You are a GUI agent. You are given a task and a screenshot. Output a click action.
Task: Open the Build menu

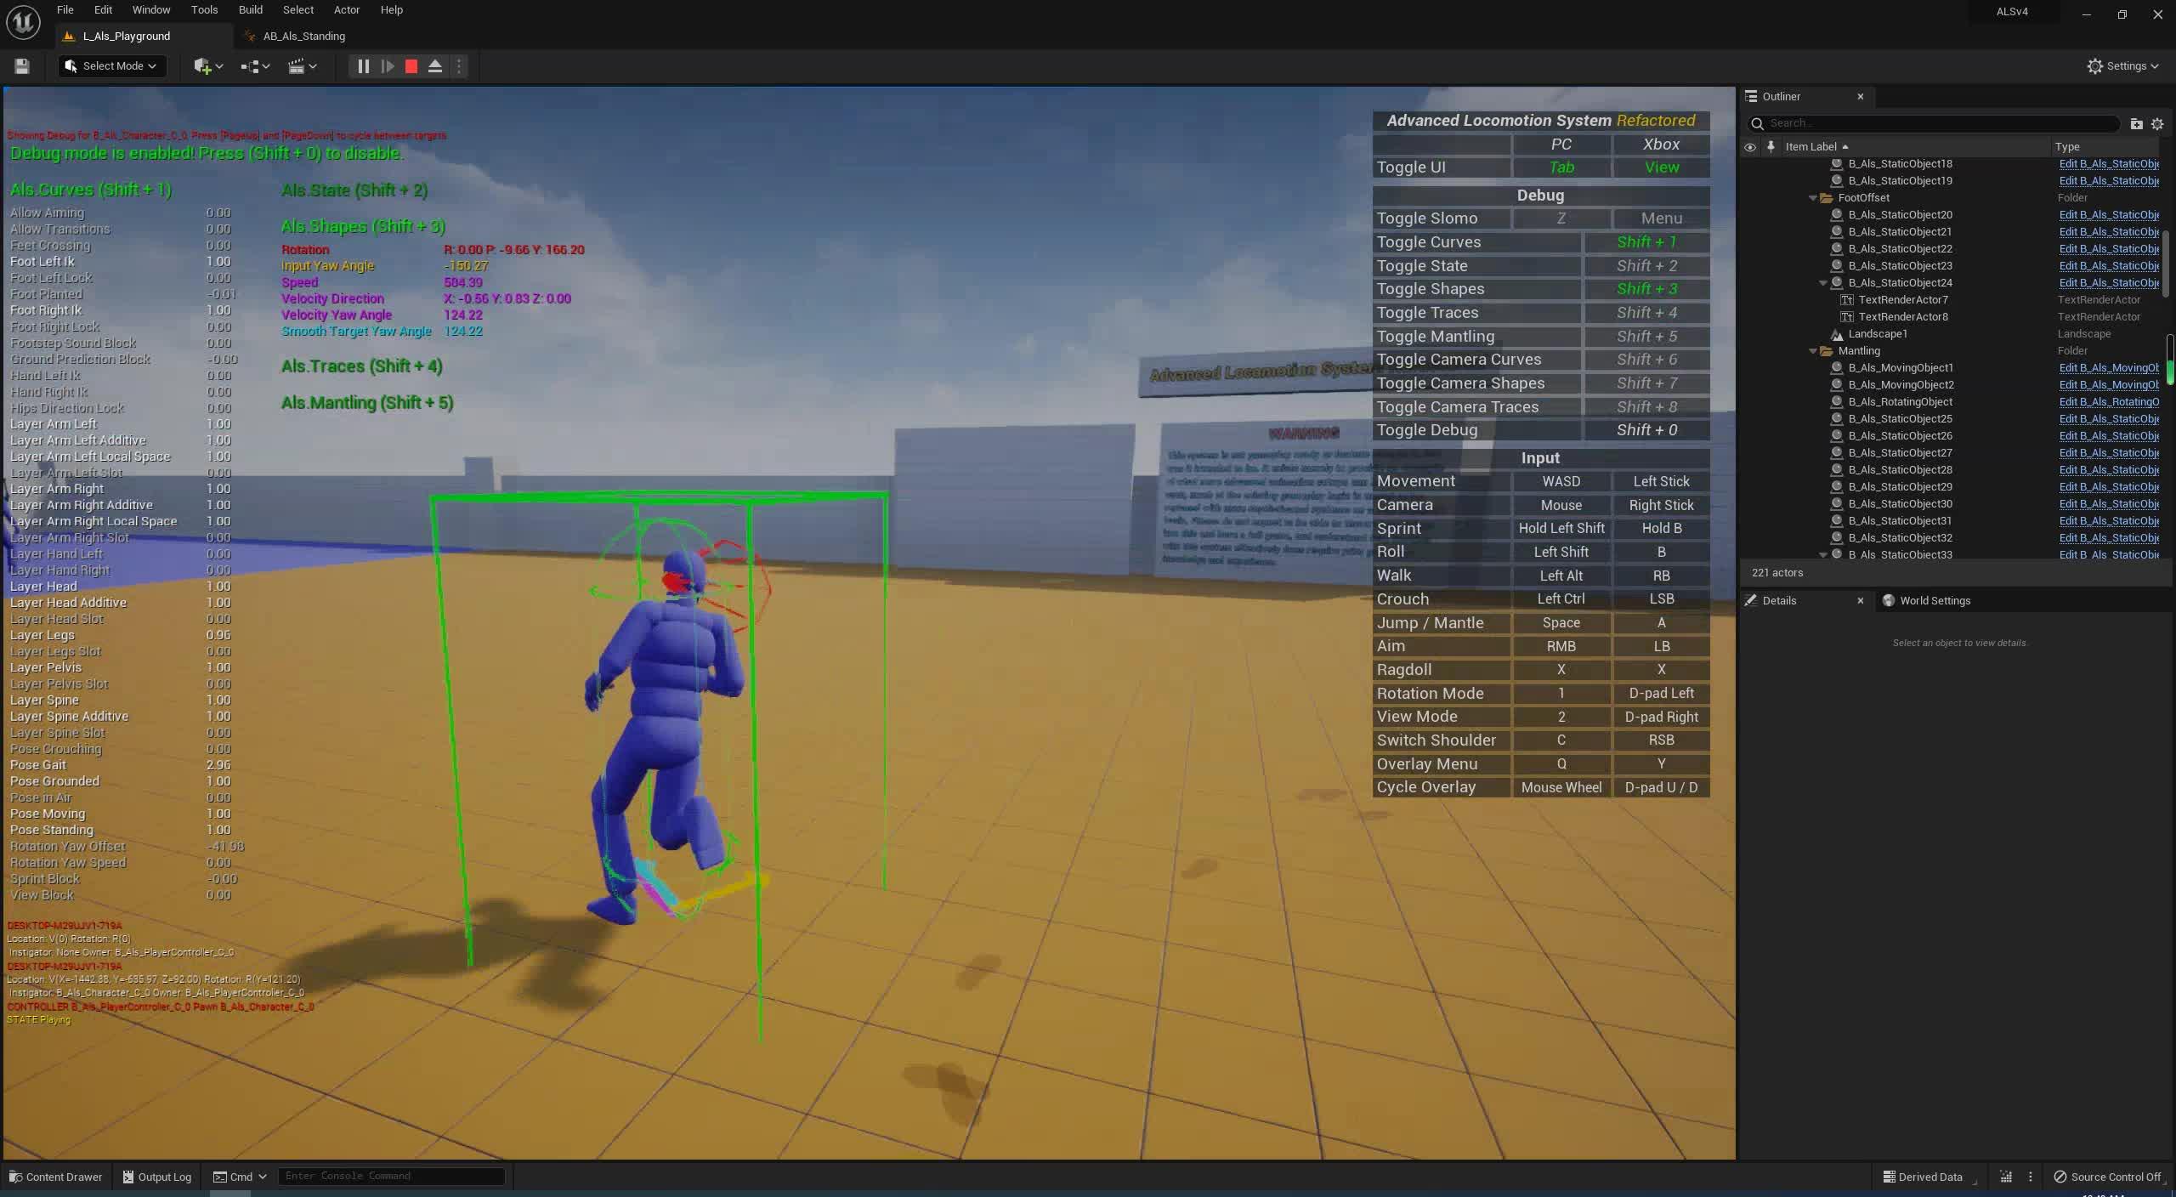[x=249, y=9]
